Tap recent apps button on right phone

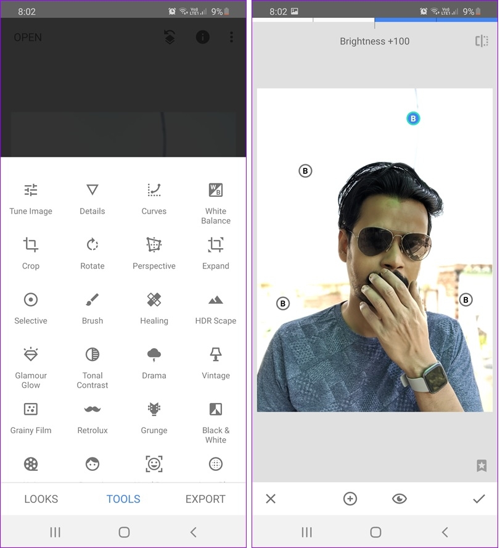[306, 533]
